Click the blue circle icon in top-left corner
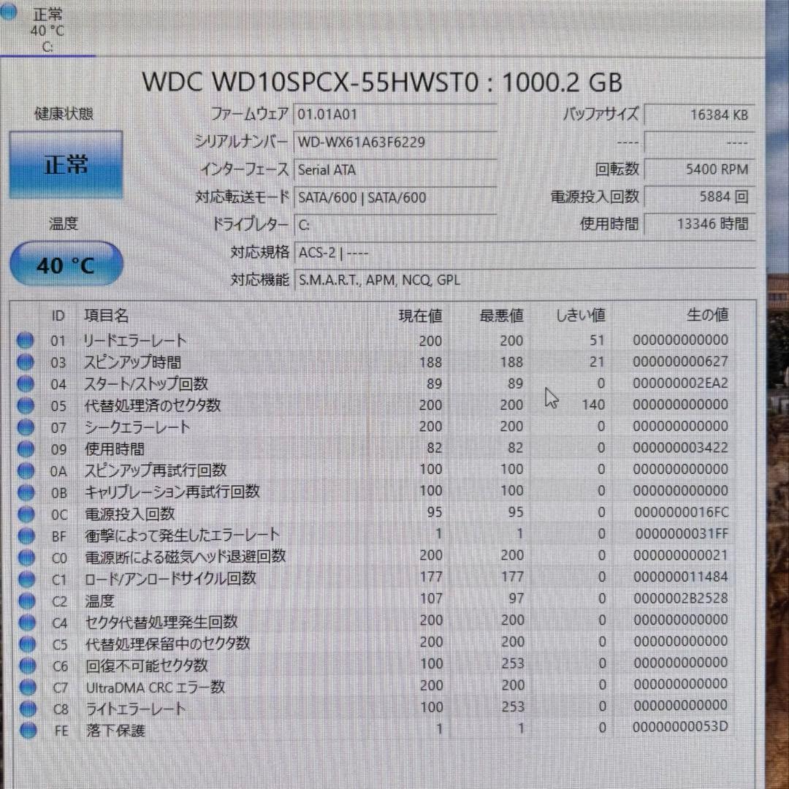Viewport: 789px width, 789px height. (9, 12)
